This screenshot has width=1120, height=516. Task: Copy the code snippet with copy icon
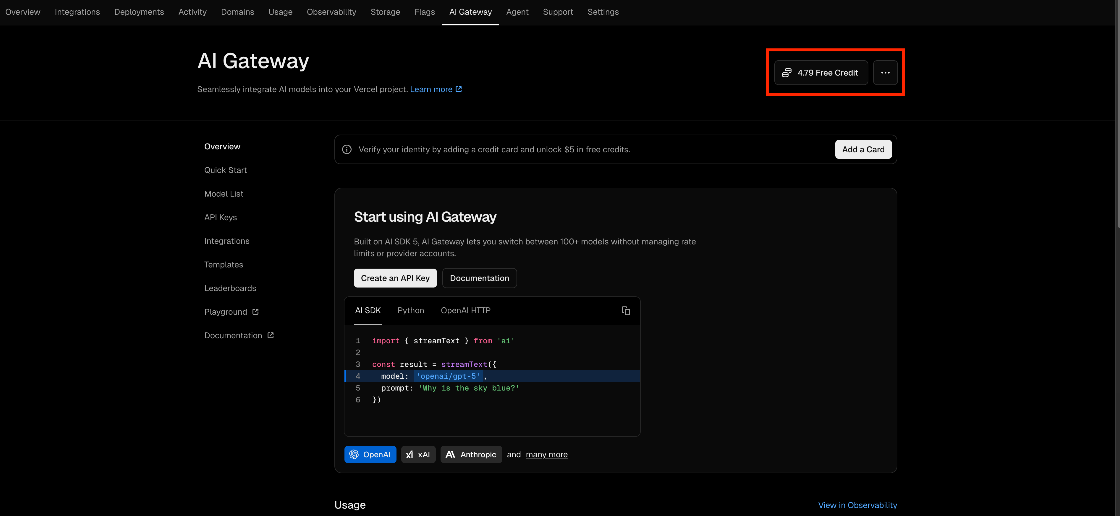(x=626, y=311)
